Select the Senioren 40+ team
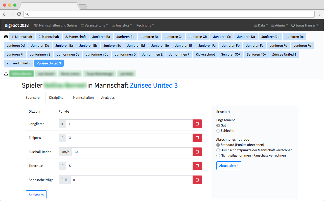Viewport: 324px width, 201px height. tap(256, 54)
